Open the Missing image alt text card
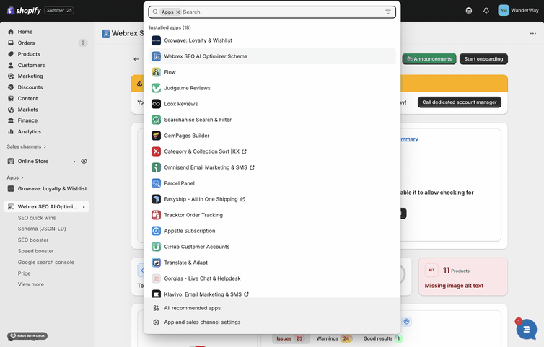 (x=462, y=276)
